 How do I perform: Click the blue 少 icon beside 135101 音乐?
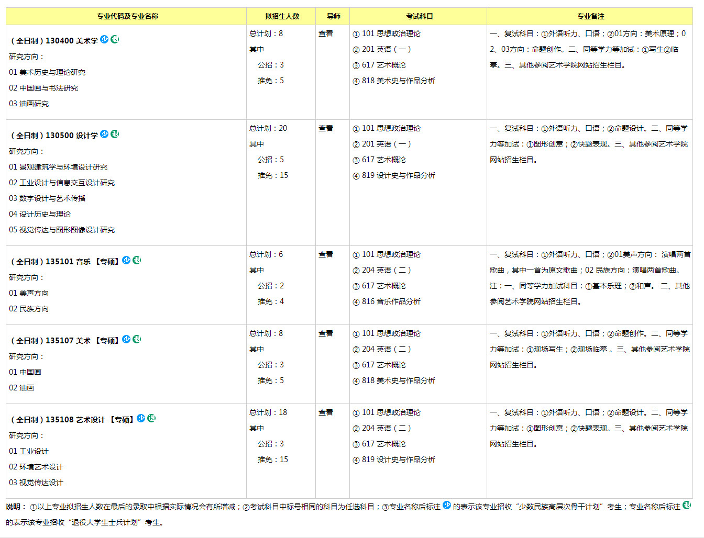pos(126,260)
